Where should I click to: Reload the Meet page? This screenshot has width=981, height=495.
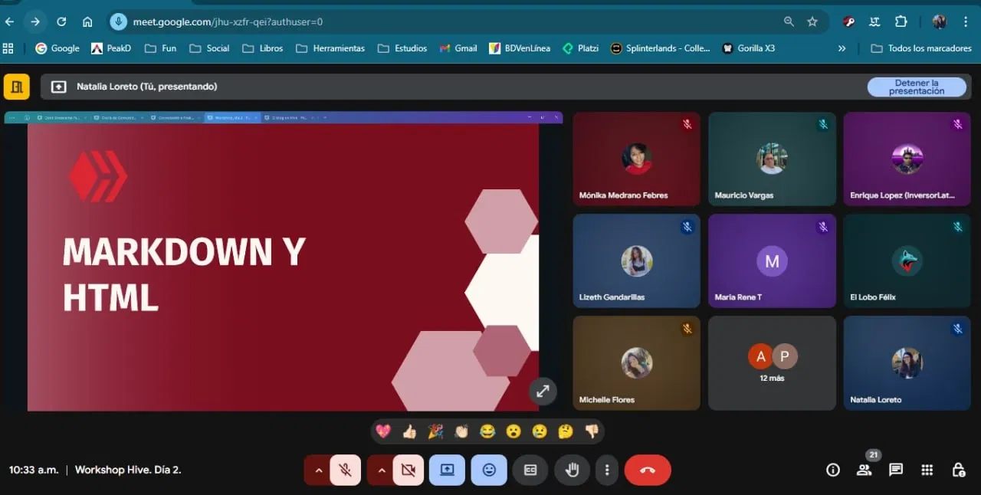(61, 21)
